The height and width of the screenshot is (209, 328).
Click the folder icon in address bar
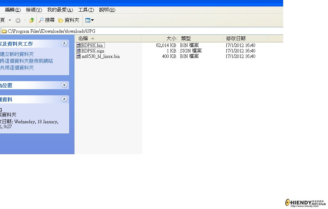pyautogui.click(x=4, y=31)
